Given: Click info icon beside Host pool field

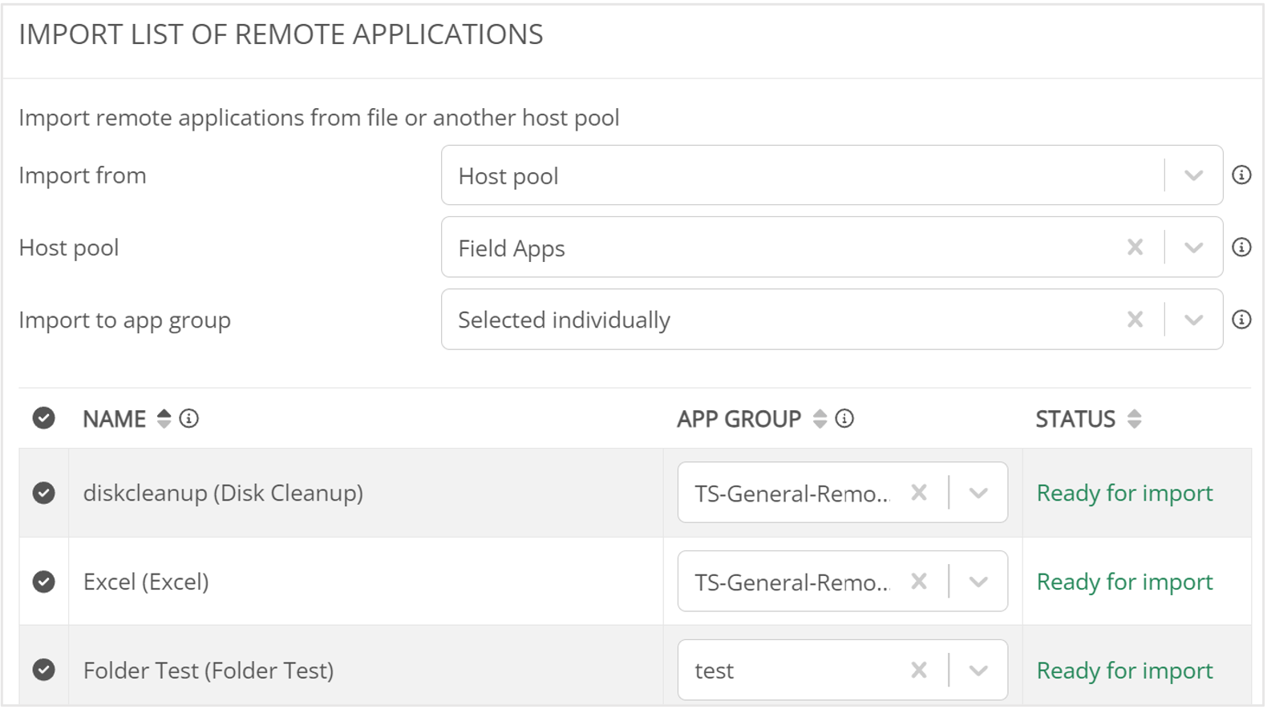Looking at the screenshot, I should coord(1241,248).
